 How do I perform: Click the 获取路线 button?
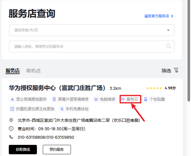(x=23, y=150)
